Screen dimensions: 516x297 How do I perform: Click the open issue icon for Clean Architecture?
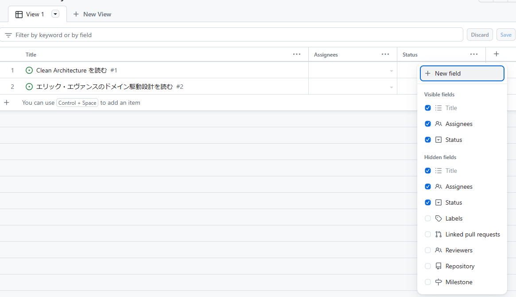29,70
